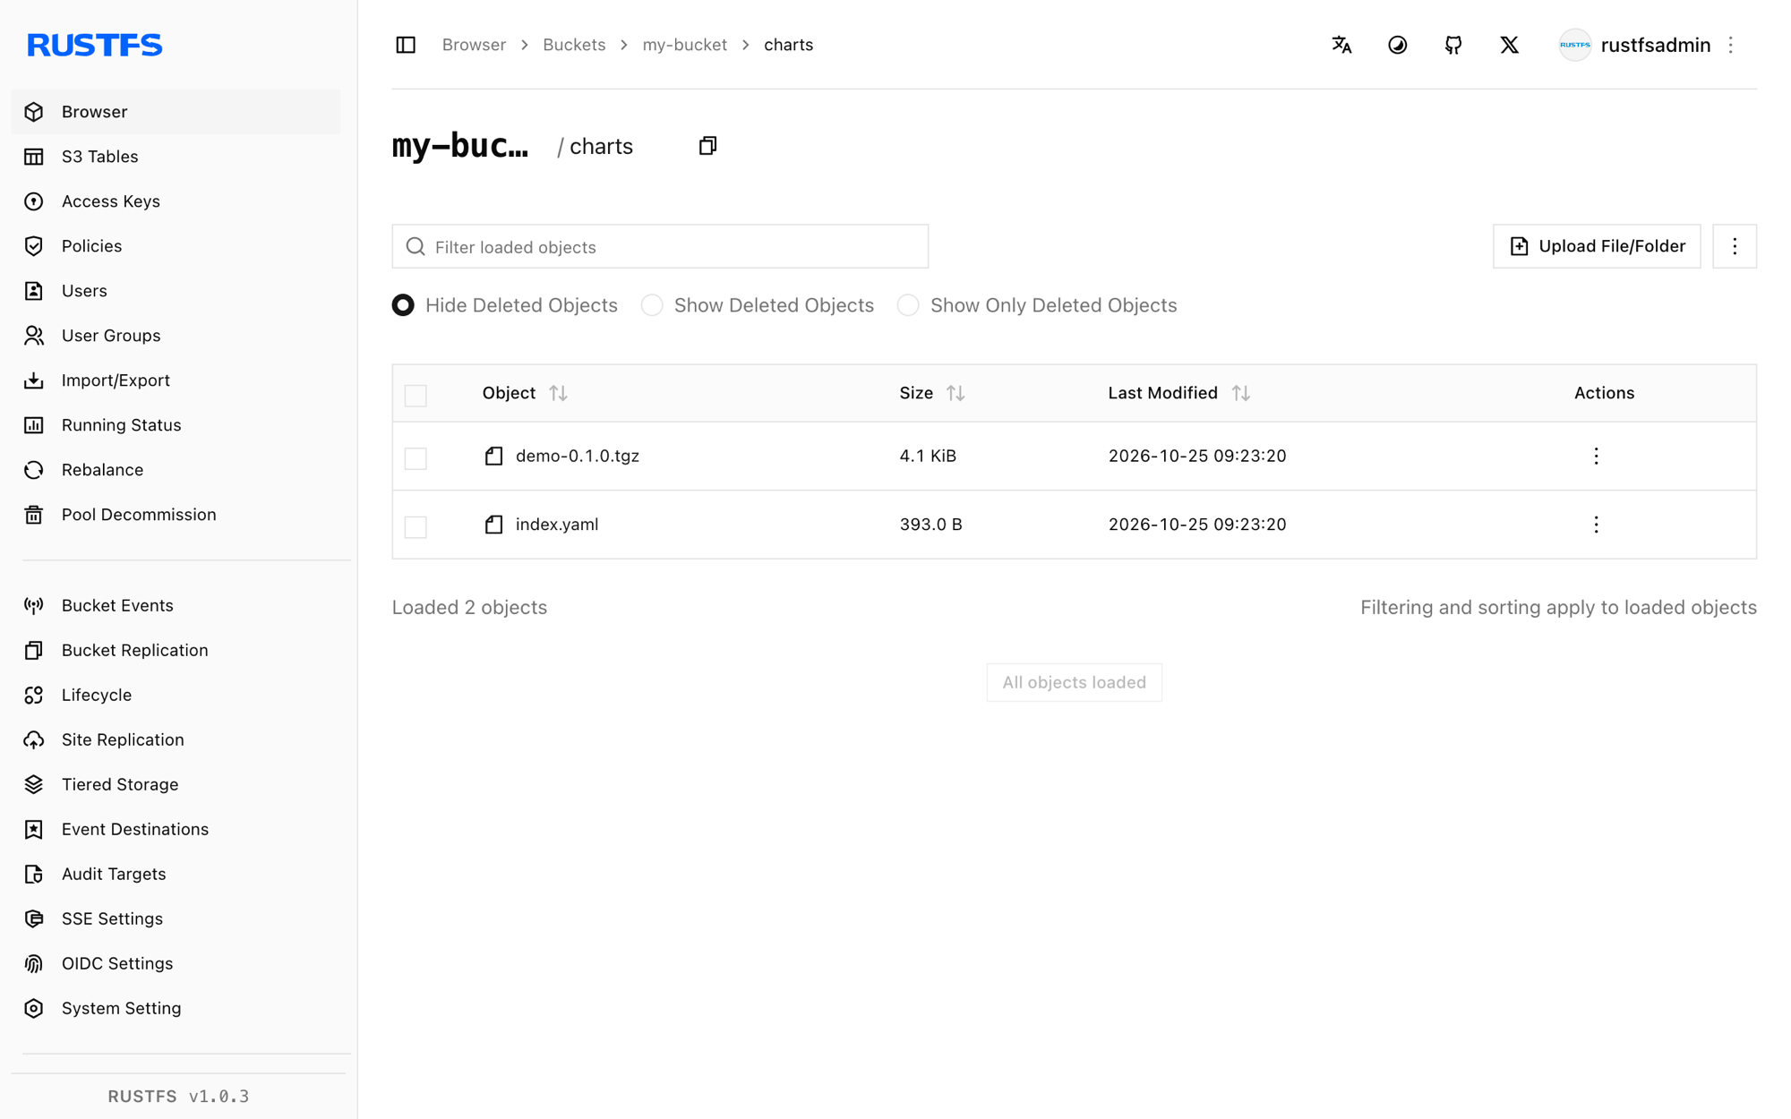Select Show Deleted Objects radio option
The height and width of the screenshot is (1119, 1791).
(x=652, y=305)
